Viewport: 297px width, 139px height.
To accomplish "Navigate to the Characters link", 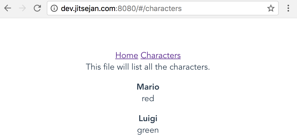I will pos(161,55).
